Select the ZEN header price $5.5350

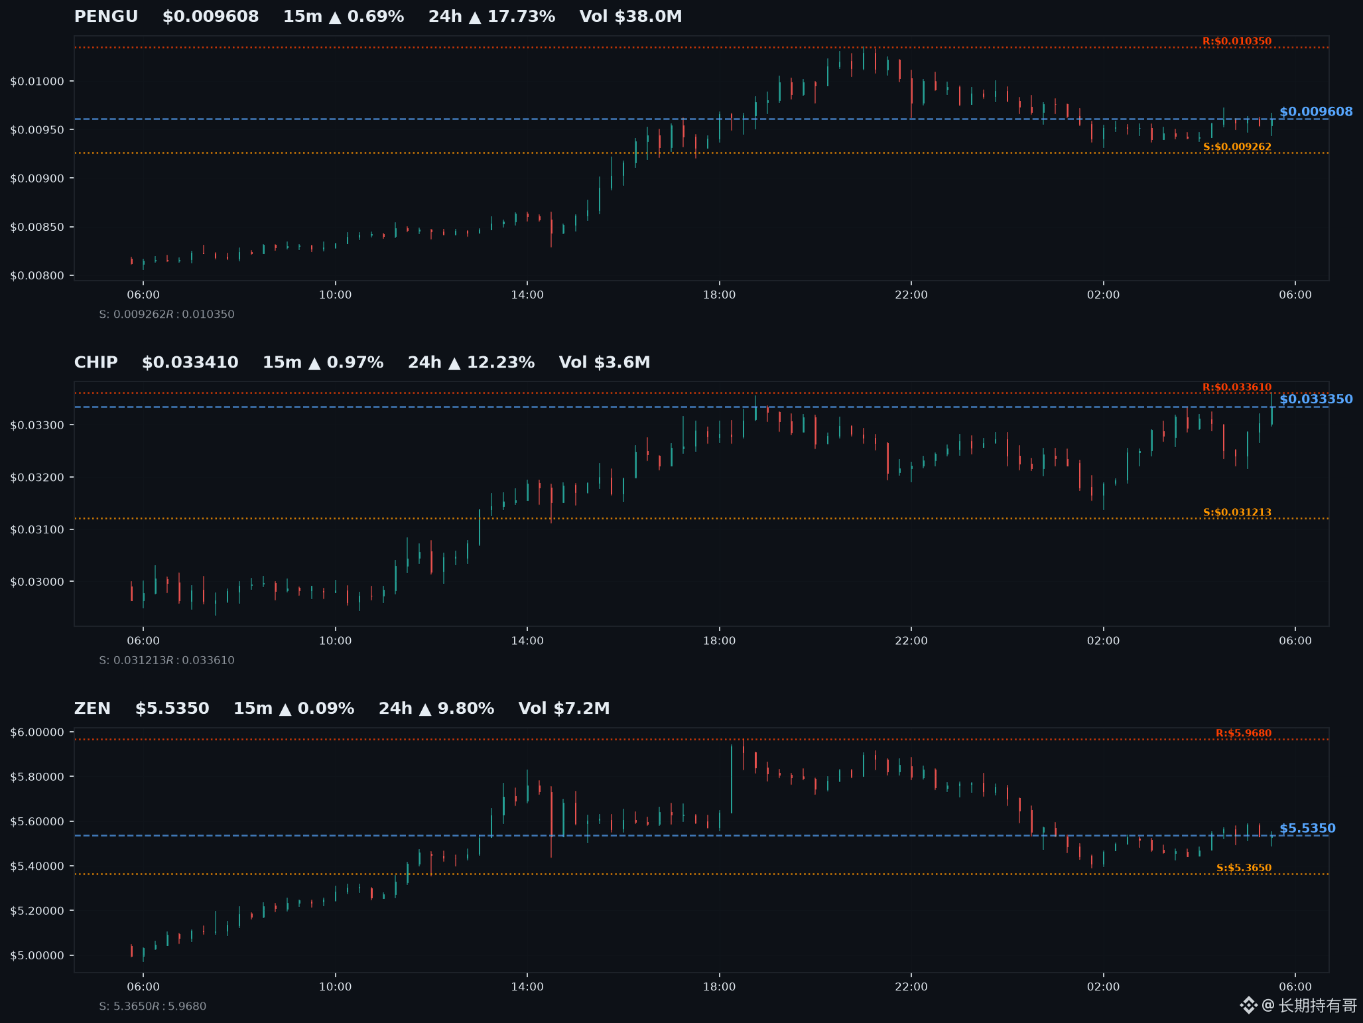172,709
